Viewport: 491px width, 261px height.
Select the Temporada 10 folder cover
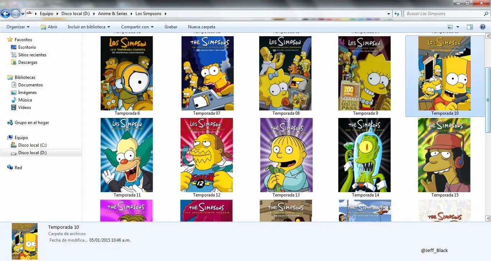pos(445,73)
